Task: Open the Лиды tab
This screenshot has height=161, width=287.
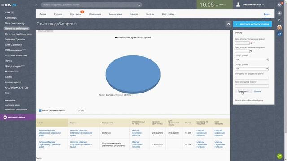Action: tap(43, 14)
